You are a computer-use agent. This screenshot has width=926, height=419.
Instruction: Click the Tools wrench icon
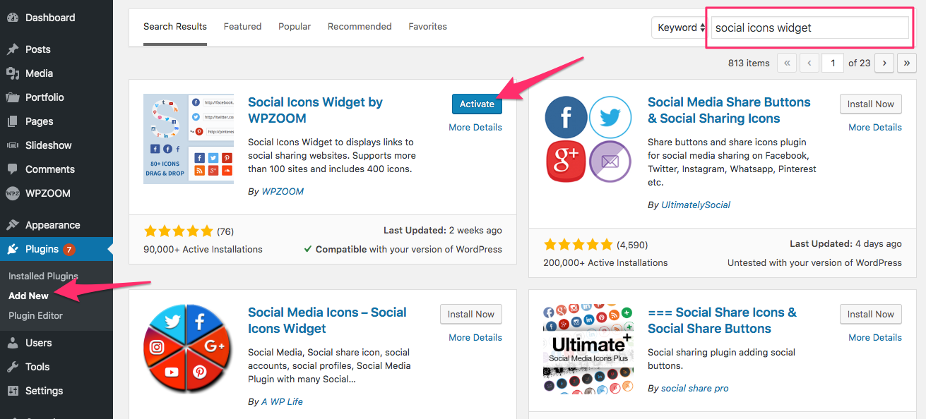coord(13,367)
